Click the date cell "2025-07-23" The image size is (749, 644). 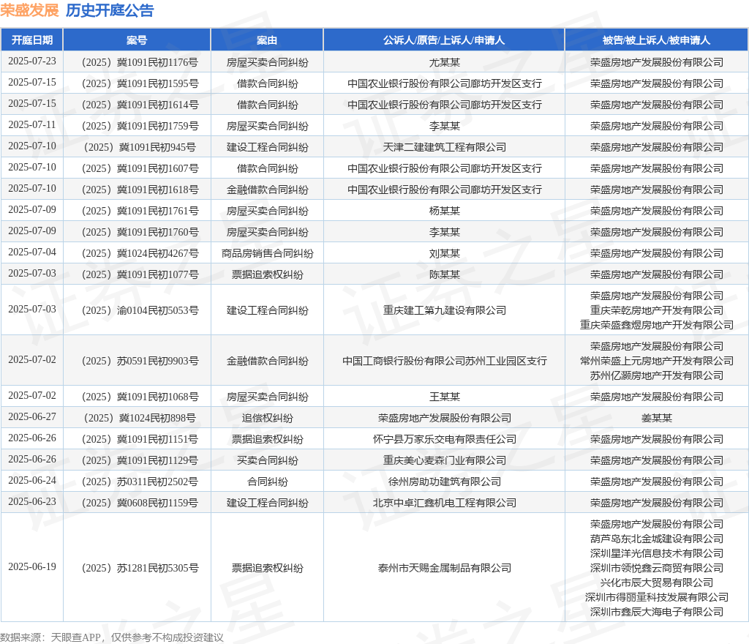(x=32, y=61)
